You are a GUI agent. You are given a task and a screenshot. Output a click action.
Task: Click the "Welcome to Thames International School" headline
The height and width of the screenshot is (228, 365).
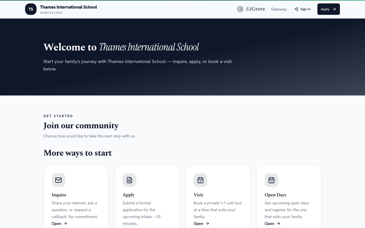tap(121, 47)
